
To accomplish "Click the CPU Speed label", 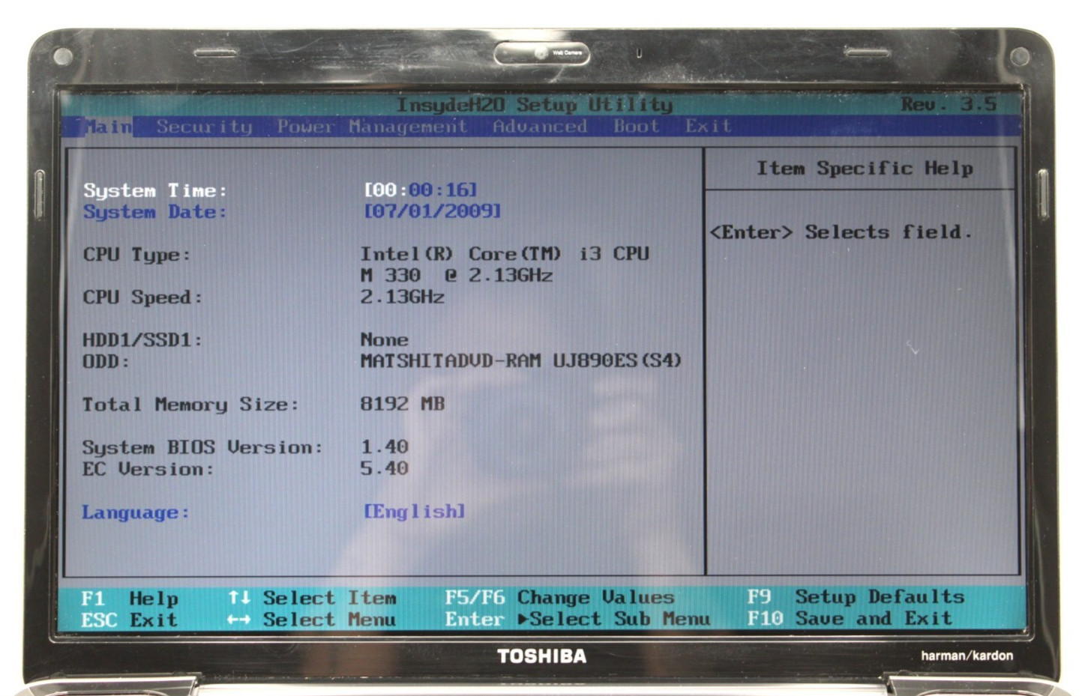I will (142, 297).
